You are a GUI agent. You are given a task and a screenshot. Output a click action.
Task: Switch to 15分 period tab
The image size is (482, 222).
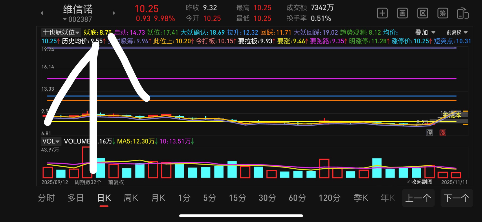click(237, 198)
